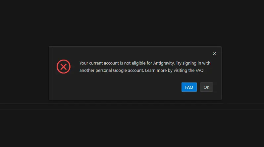Click the blue FAQ button
The width and height of the screenshot is (264, 147).
(189, 87)
